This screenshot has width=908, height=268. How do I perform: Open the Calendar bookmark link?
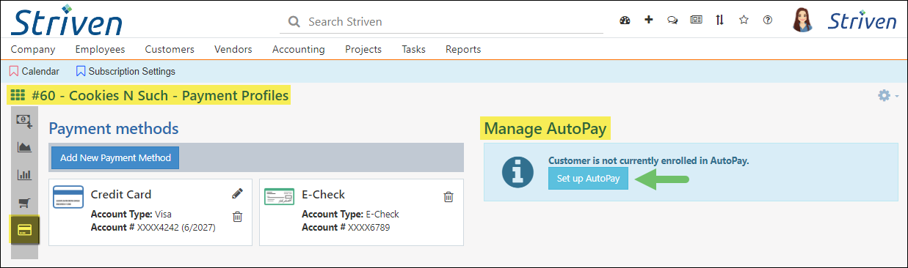[x=40, y=72]
